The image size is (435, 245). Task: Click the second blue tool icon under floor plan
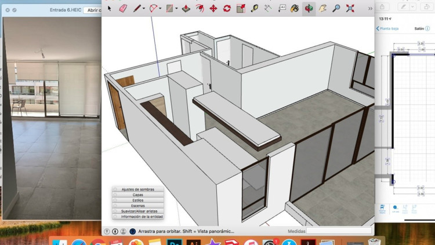pos(396,209)
